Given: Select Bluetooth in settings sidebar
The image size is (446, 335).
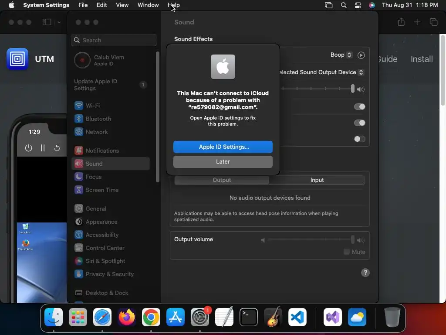Looking at the screenshot, I should (x=111, y=119).
